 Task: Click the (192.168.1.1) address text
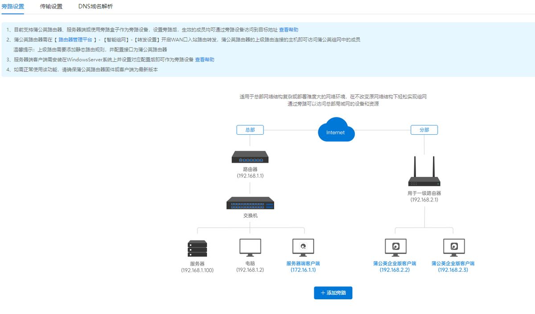[x=250, y=176]
